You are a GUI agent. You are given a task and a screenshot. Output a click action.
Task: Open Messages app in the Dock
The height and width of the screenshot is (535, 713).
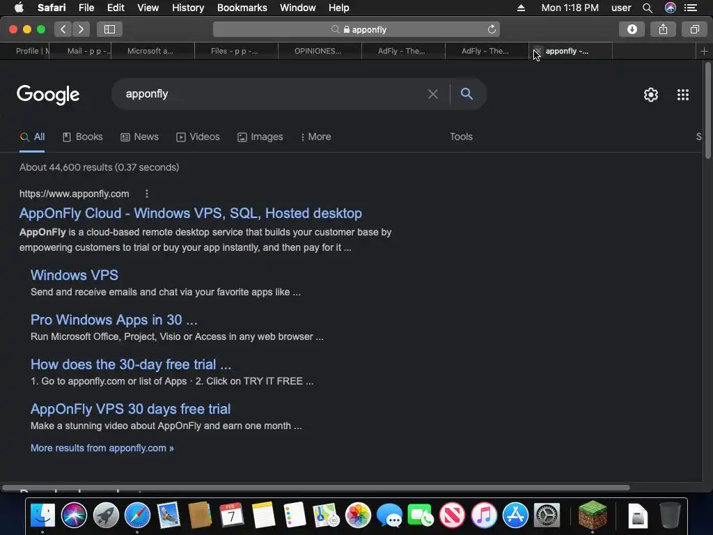pyautogui.click(x=389, y=515)
